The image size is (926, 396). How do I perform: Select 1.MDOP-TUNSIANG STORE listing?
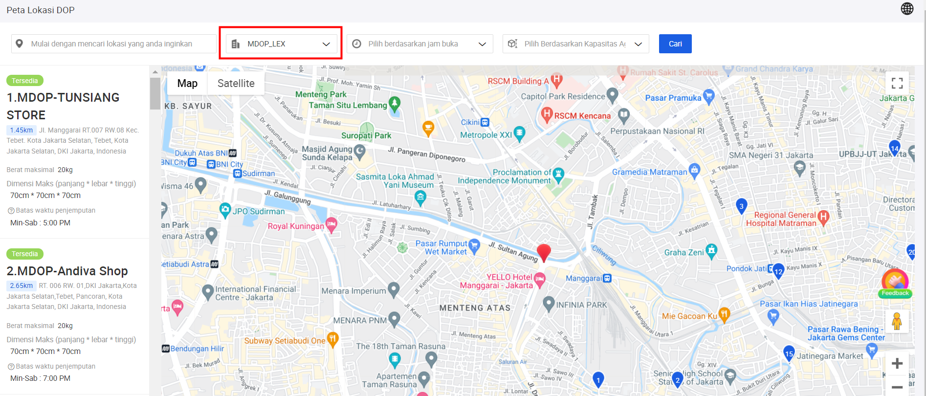coord(63,106)
